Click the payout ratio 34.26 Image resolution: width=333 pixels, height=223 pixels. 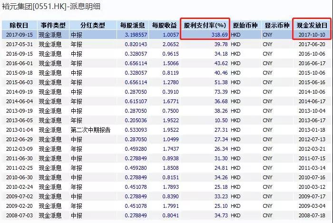click(x=221, y=177)
